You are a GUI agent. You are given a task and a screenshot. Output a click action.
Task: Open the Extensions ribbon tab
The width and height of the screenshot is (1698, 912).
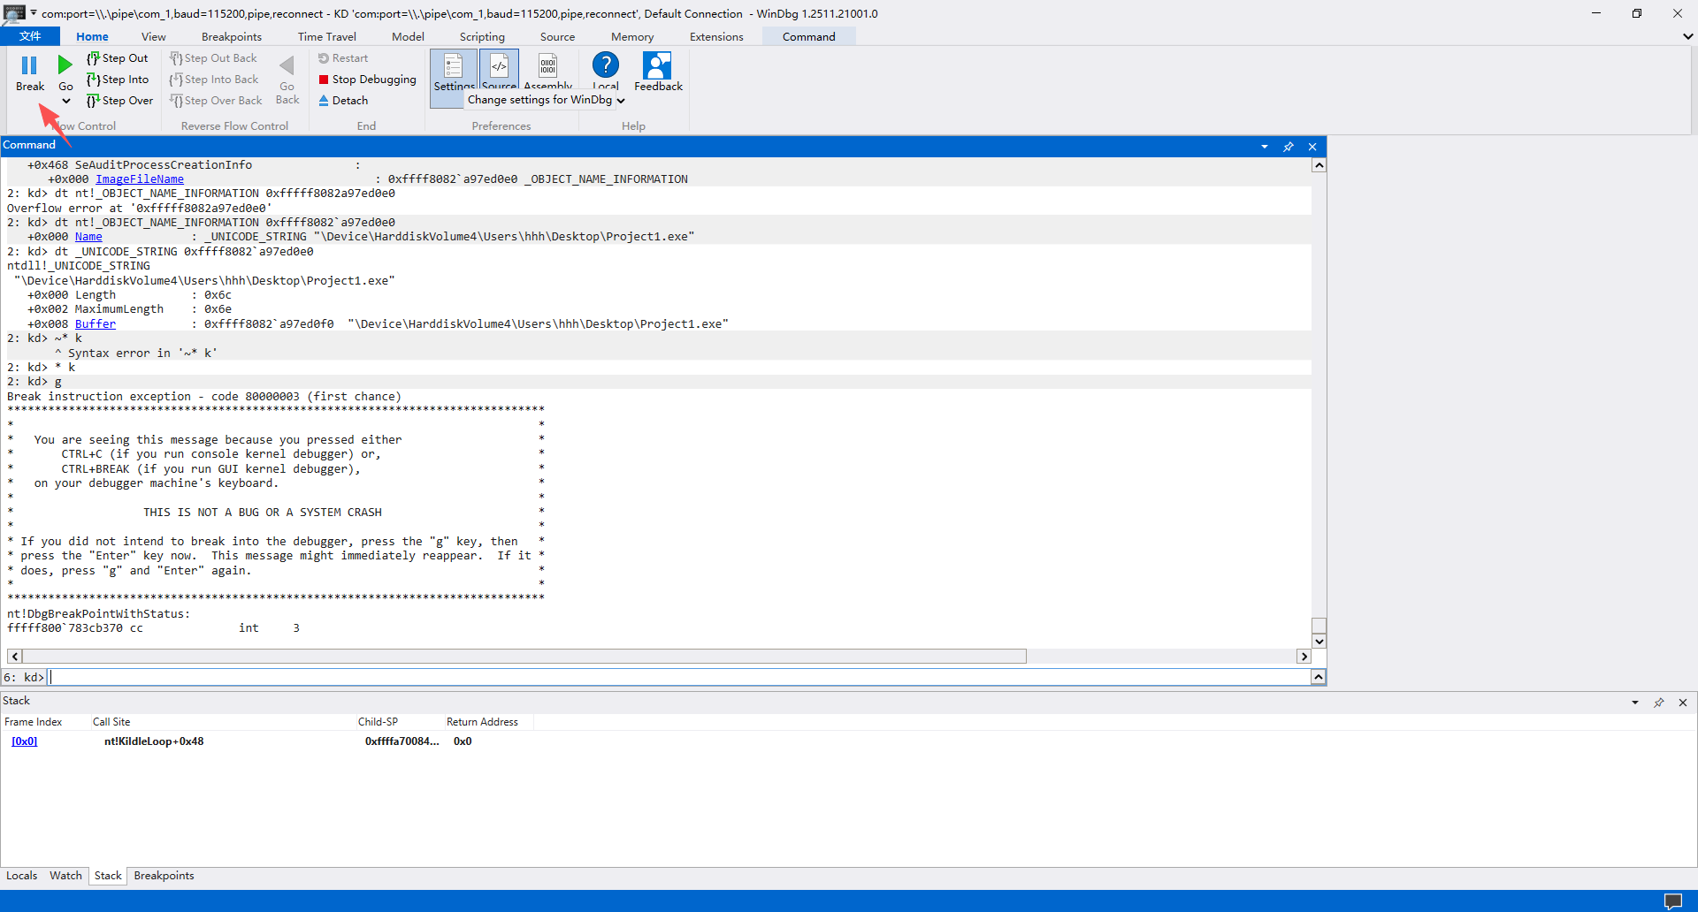coord(716,36)
